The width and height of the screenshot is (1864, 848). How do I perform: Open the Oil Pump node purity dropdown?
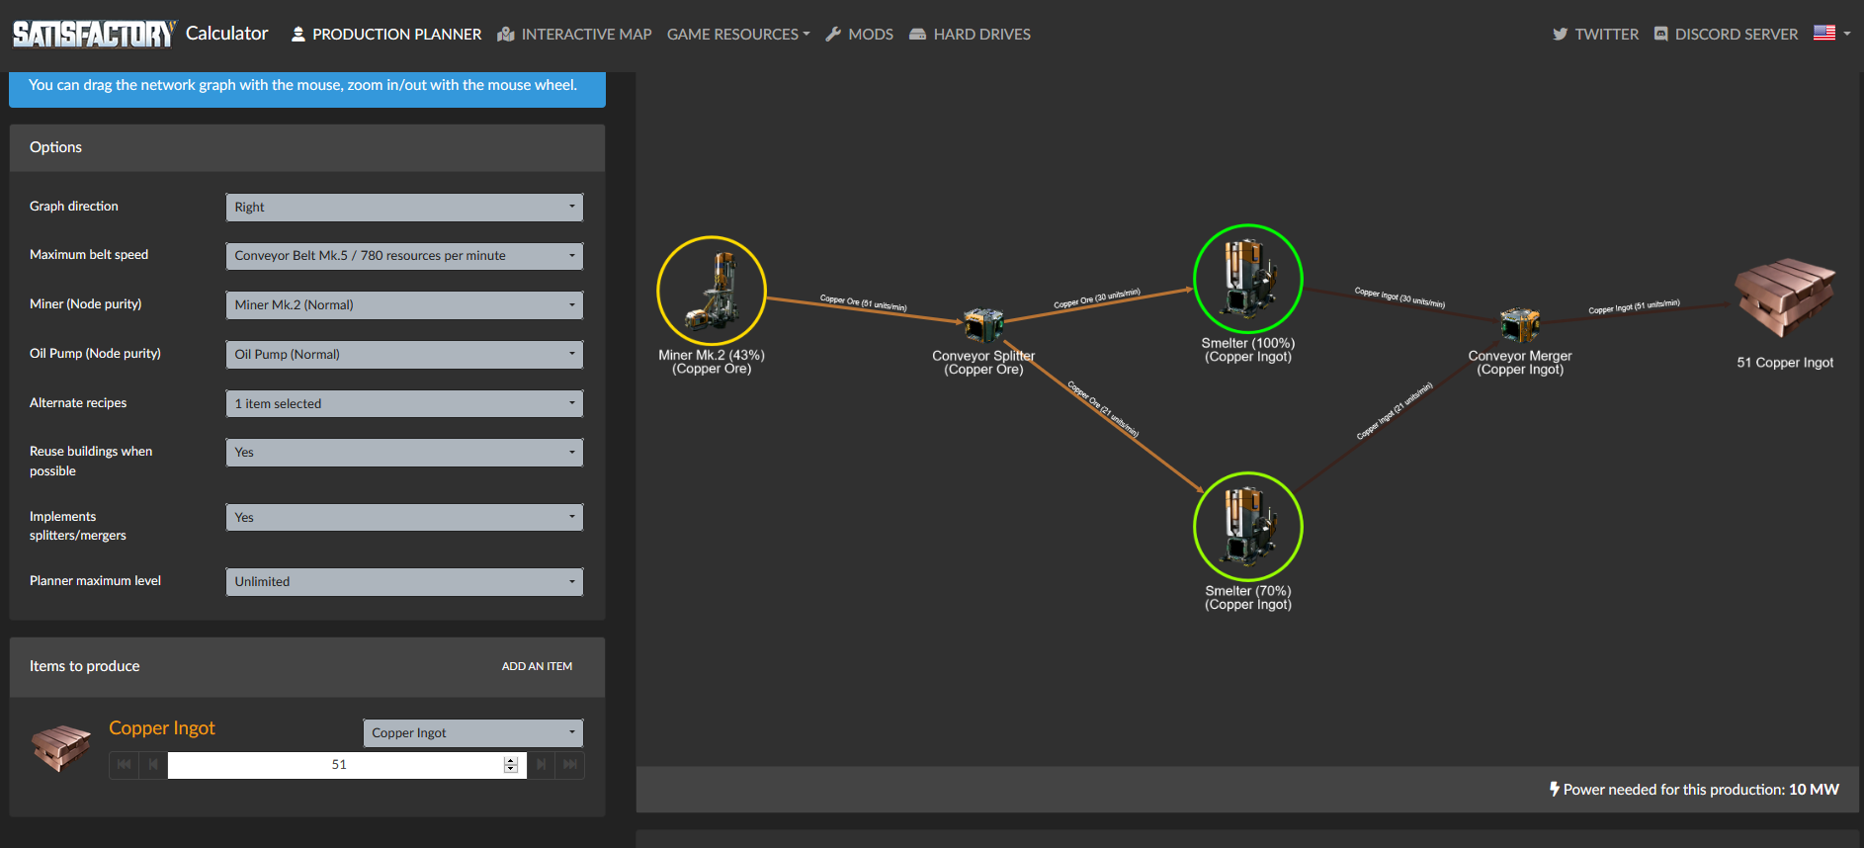(404, 355)
